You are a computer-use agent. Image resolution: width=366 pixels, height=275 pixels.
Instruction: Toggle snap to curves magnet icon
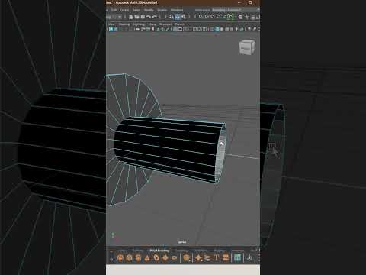click(x=207, y=17)
